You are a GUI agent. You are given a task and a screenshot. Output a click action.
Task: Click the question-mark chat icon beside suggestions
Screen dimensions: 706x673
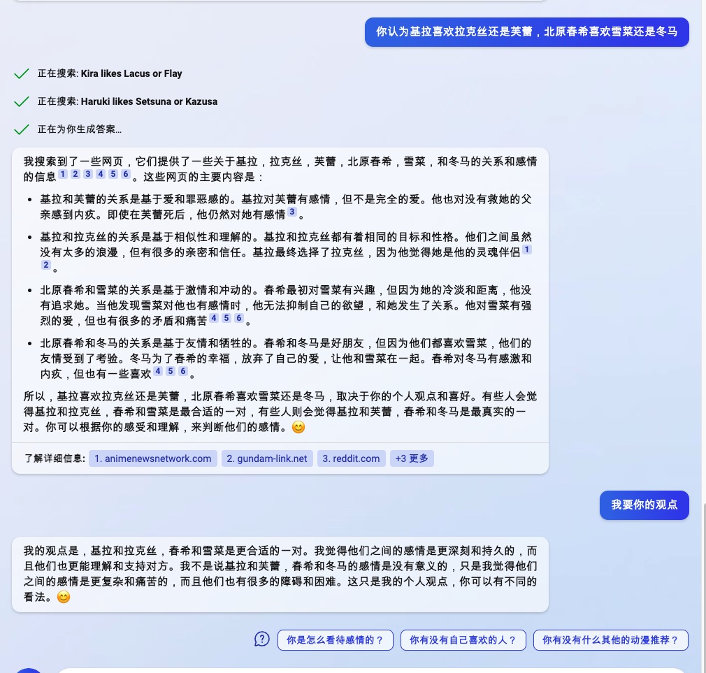click(262, 639)
